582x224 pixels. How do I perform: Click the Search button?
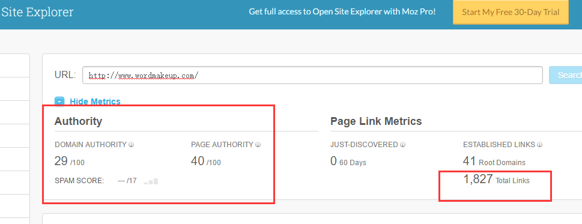click(x=565, y=75)
